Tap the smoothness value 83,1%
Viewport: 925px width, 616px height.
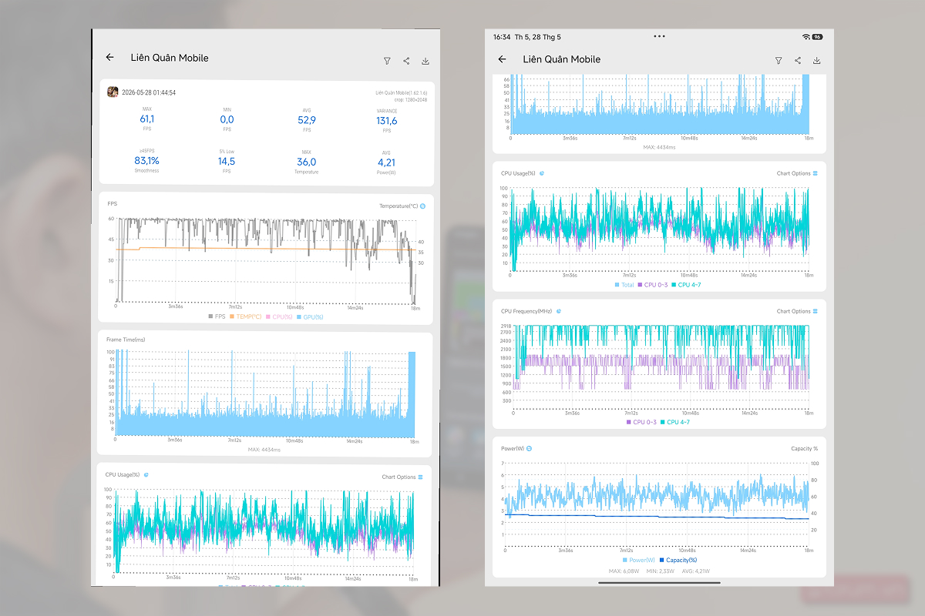point(146,161)
